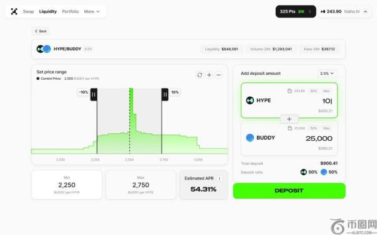Click the Fees 24h stat
The image size is (377, 235).
click(x=319, y=49)
